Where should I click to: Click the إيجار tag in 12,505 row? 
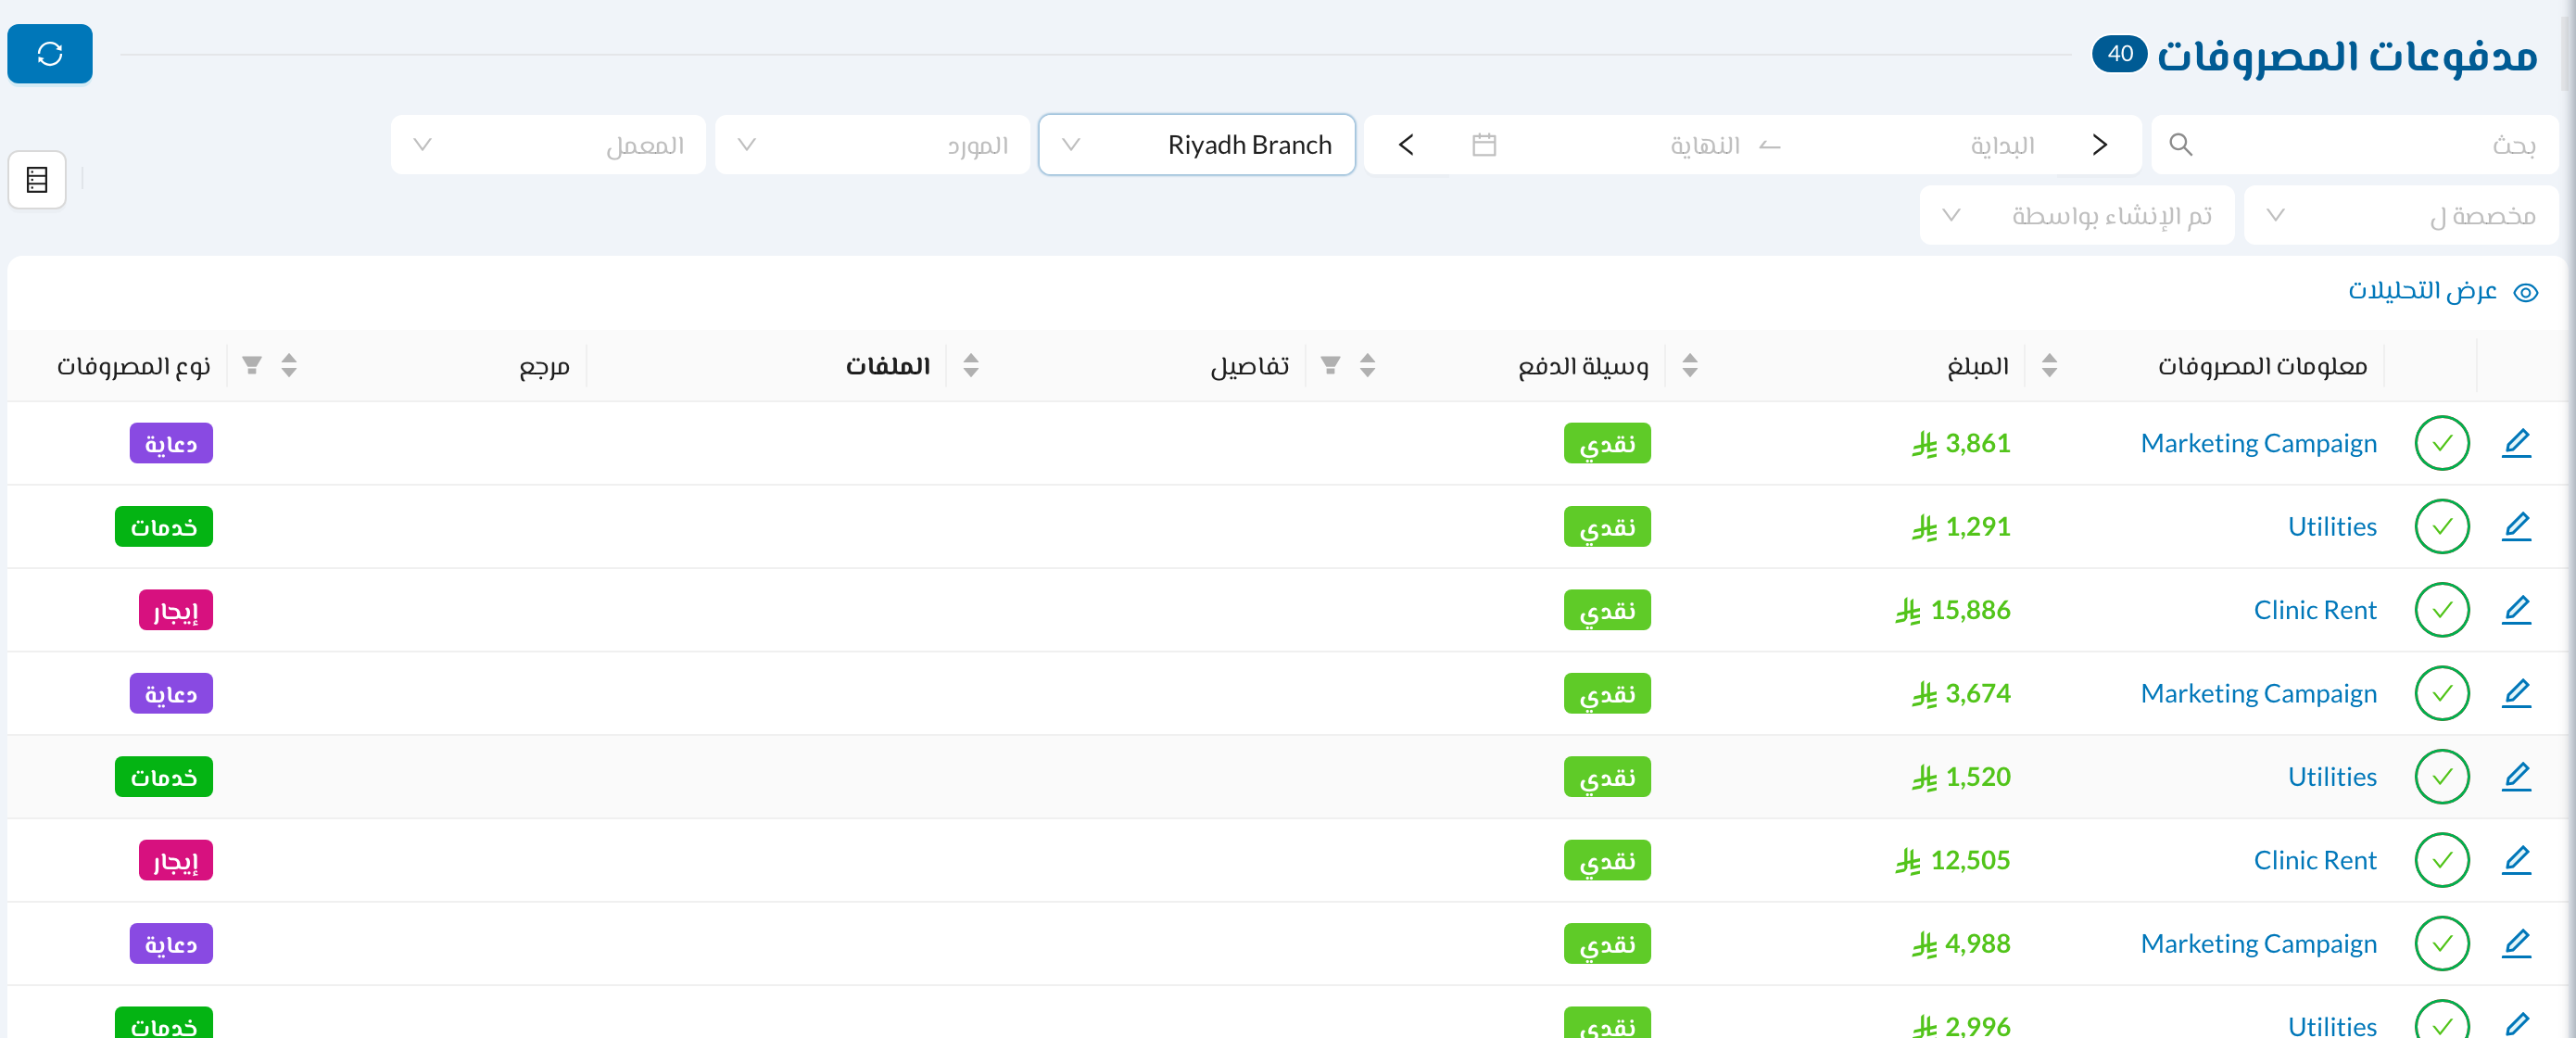pyautogui.click(x=176, y=861)
